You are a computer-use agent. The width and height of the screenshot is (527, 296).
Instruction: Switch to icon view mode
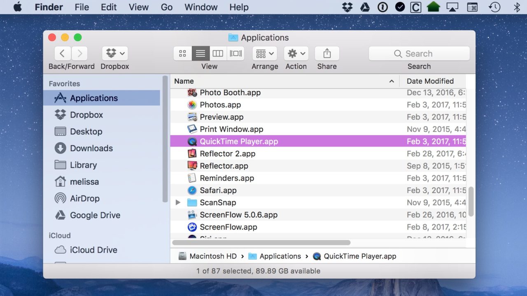[x=182, y=53]
